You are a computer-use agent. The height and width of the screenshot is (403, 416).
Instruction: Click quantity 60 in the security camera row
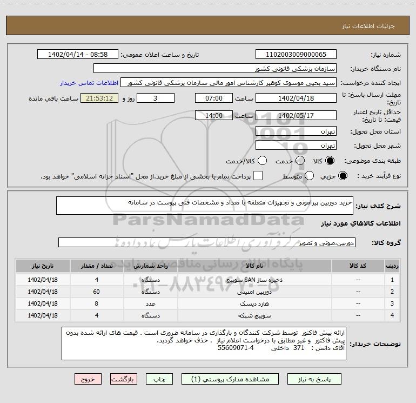point(96,292)
